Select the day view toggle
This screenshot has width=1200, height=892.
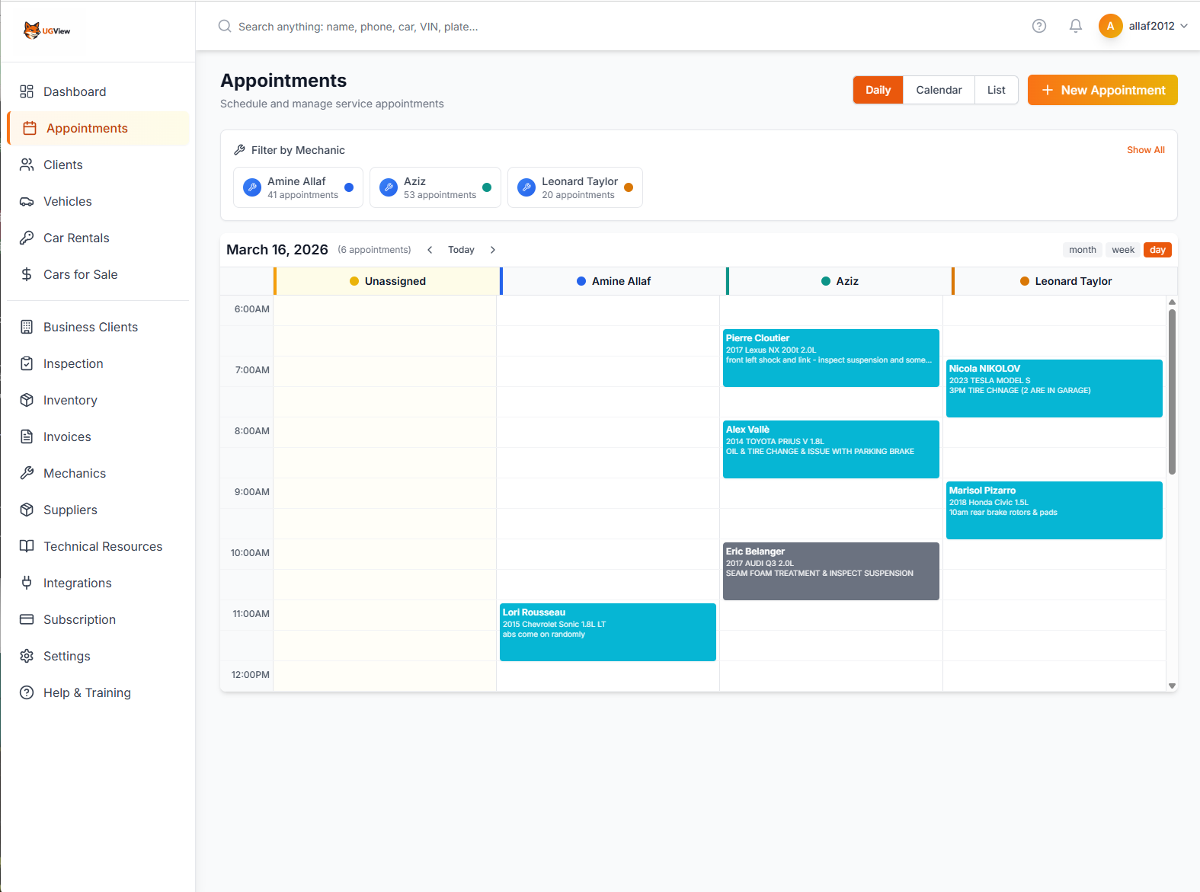(1157, 250)
